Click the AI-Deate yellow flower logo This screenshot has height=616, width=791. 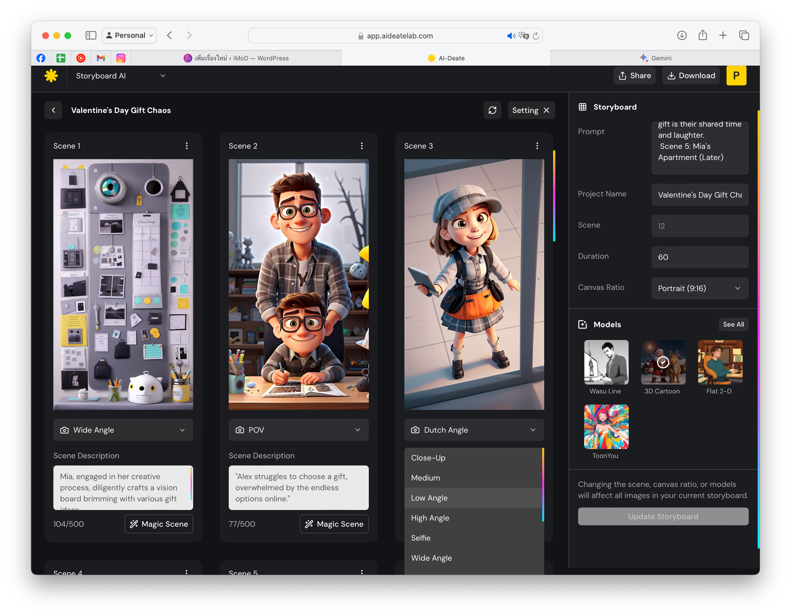(x=51, y=75)
